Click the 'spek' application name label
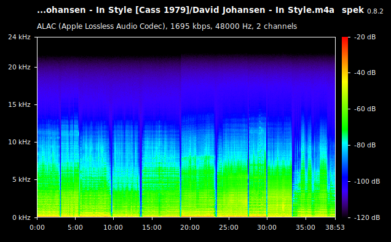 click(353, 10)
